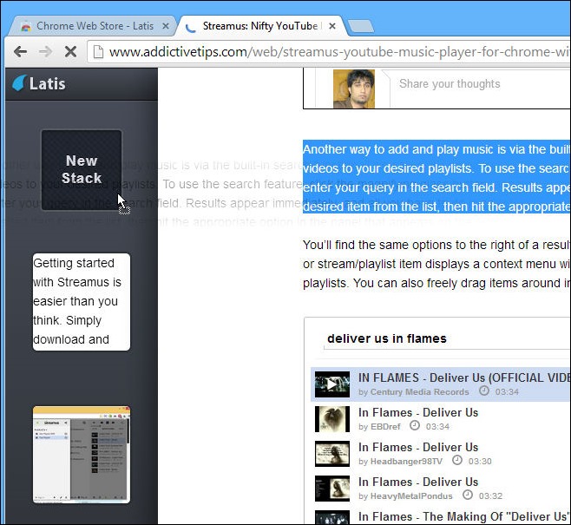Click the thumbnail for the HeavyMetalPondus result
Screen dimensions: 571x525
tap(332, 489)
